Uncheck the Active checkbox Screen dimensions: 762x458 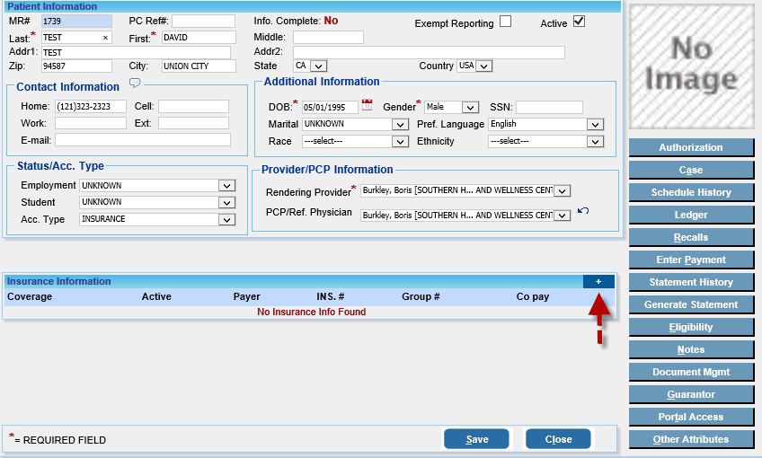pyautogui.click(x=579, y=22)
